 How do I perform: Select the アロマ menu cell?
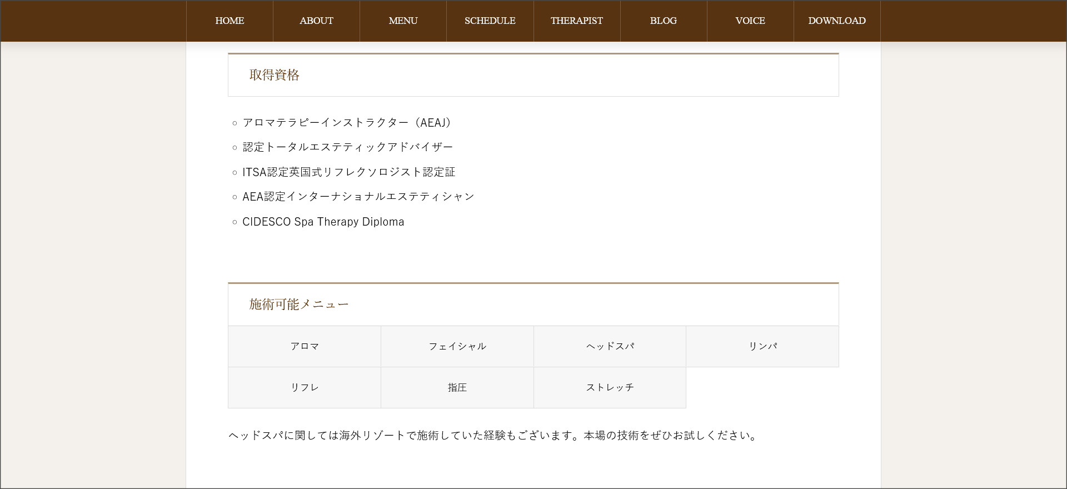pos(305,346)
